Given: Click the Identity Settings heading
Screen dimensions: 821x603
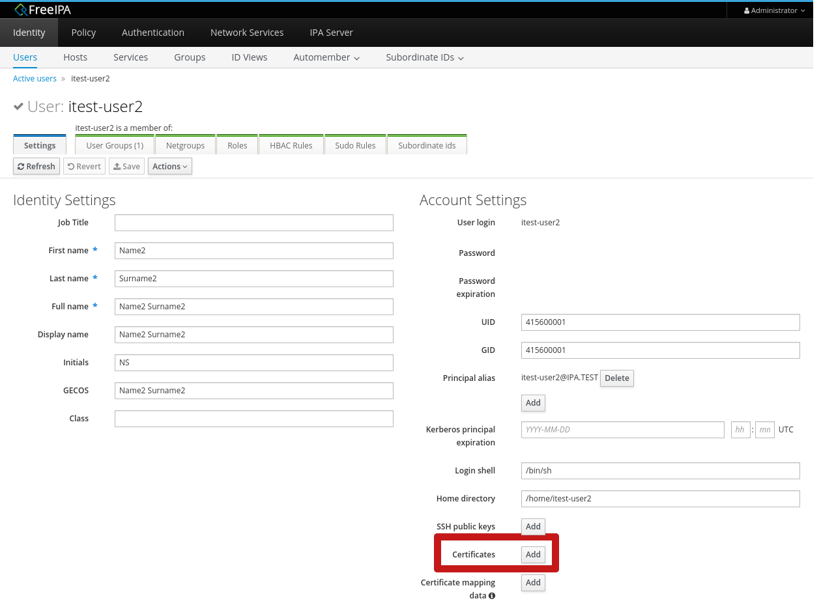Looking at the screenshot, I should coord(65,200).
